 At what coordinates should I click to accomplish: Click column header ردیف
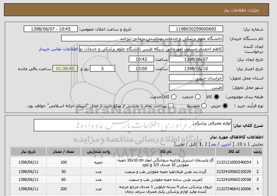pyautogui.click(x=258, y=152)
